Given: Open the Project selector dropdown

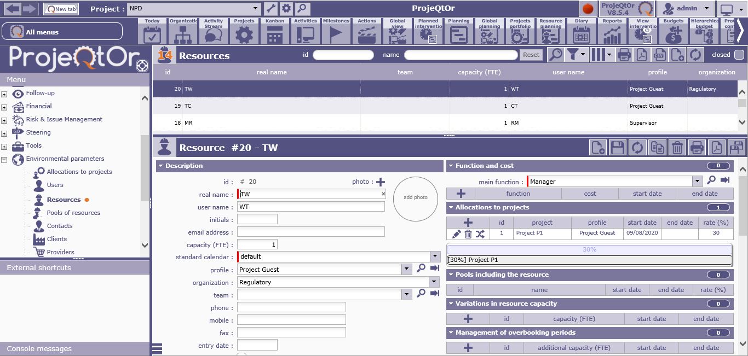Looking at the screenshot, I should (256, 8).
